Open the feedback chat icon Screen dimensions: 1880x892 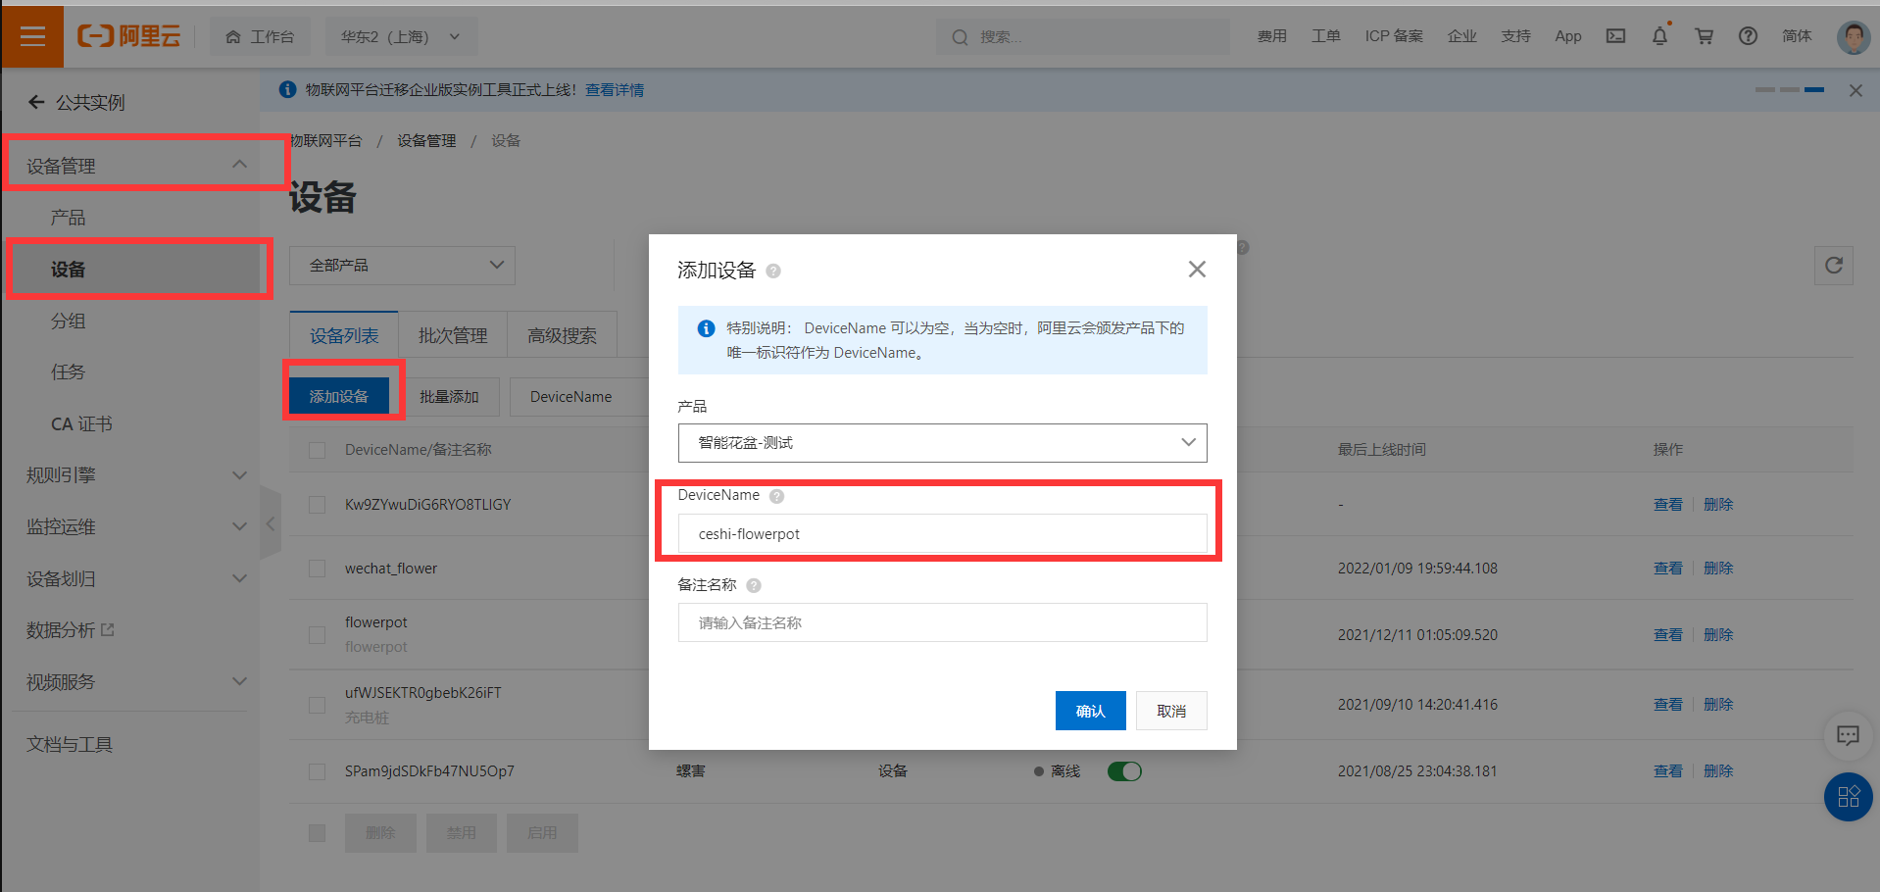tap(1848, 735)
